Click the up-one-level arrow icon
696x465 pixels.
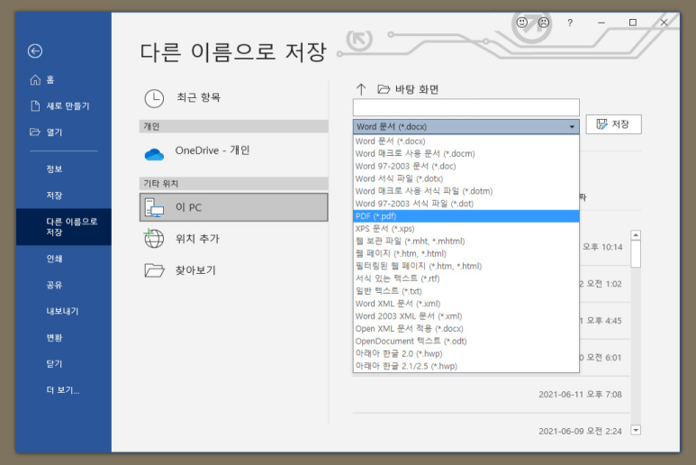tap(361, 89)
